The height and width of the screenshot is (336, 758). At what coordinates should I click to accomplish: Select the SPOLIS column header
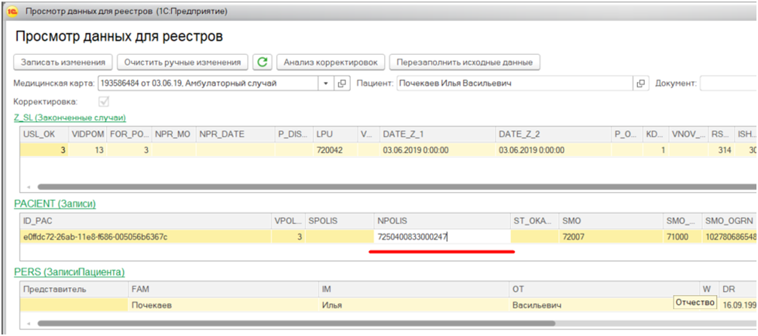(x=339, y=221)
